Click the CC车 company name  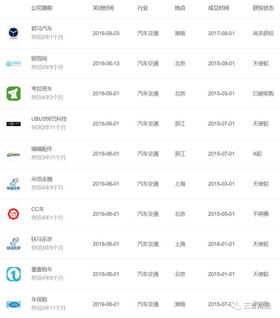click(38, 209)
